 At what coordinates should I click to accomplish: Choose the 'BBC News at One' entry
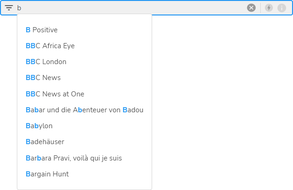click(x=55, y=94)
